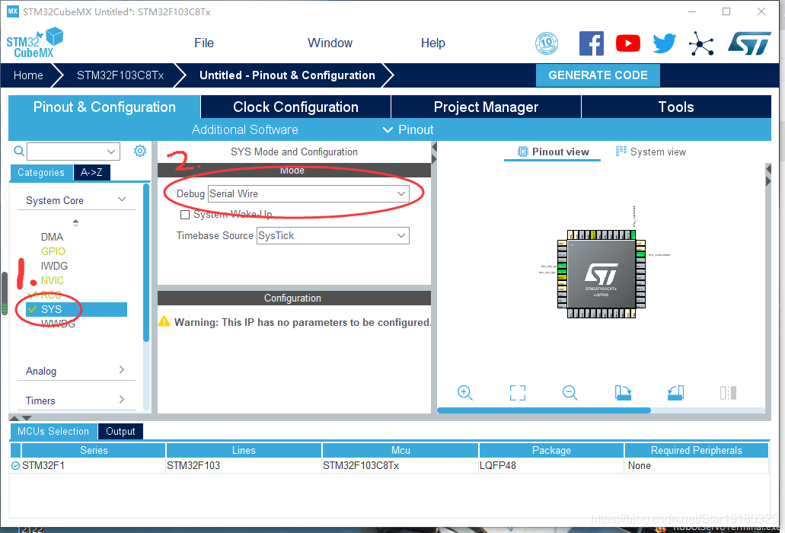
Task: Open the Pinout dropdown menu
Action: 408,129
